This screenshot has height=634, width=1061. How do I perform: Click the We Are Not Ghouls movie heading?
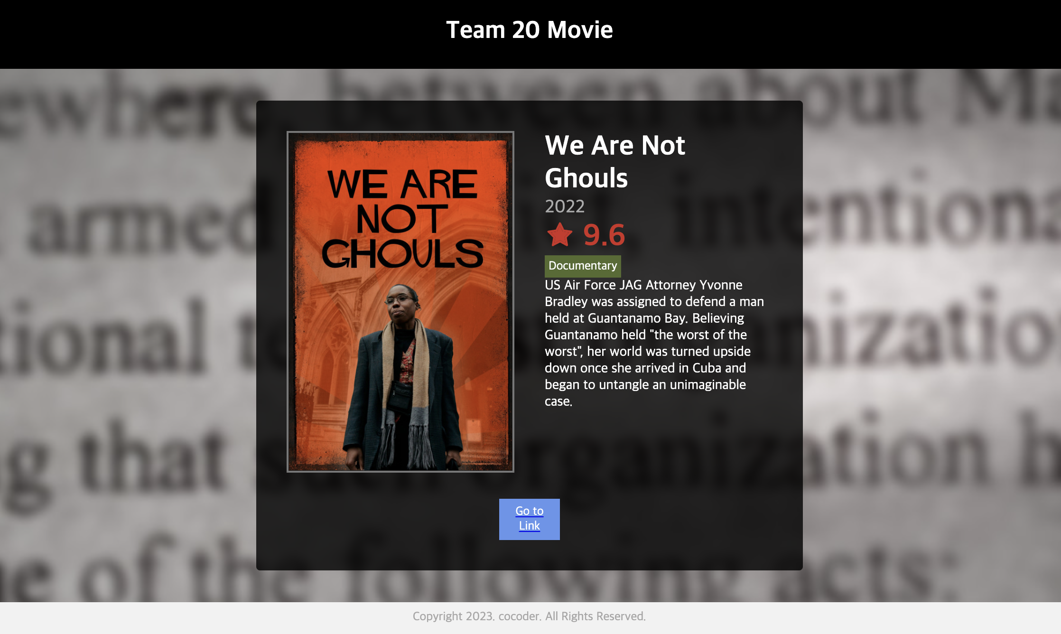[615, 161]
